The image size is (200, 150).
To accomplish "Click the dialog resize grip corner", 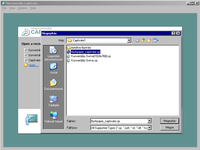I will (180, 131).
